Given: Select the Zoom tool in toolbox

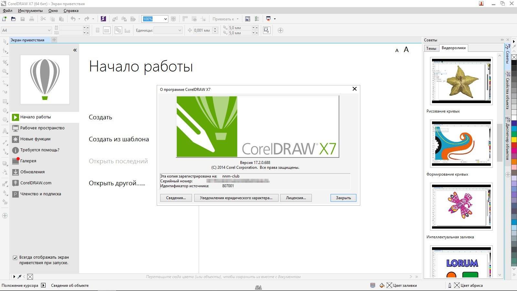Looking at the screenshot, I should pyautogui.click(x=5, y=72).
